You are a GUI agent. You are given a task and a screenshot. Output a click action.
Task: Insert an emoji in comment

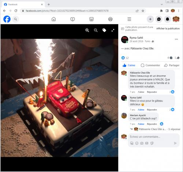(137, 143)
